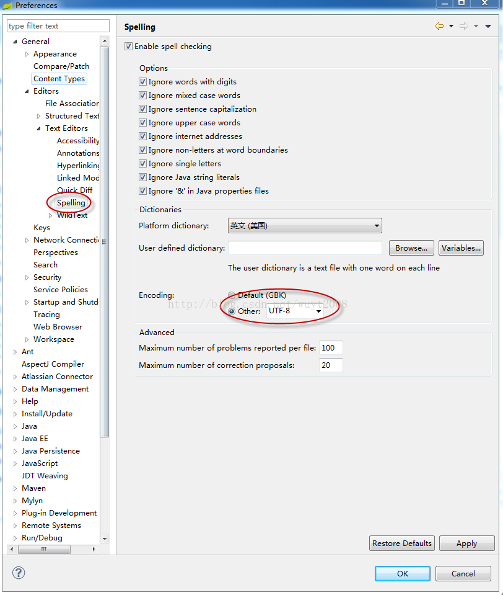Click the horizontal scrollbar right arrow
Image resolution: width=503 pixels, height=595 pixels.
pyautogui.click(x=94, y=549)
